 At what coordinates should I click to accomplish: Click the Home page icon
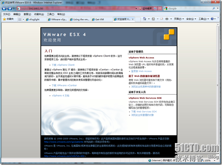tap(144, 19)
